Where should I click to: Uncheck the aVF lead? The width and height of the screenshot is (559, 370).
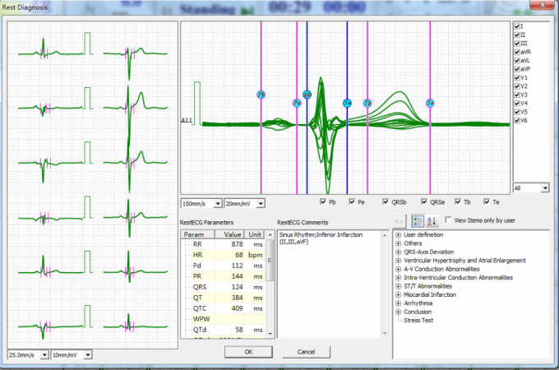pos(517,69)
